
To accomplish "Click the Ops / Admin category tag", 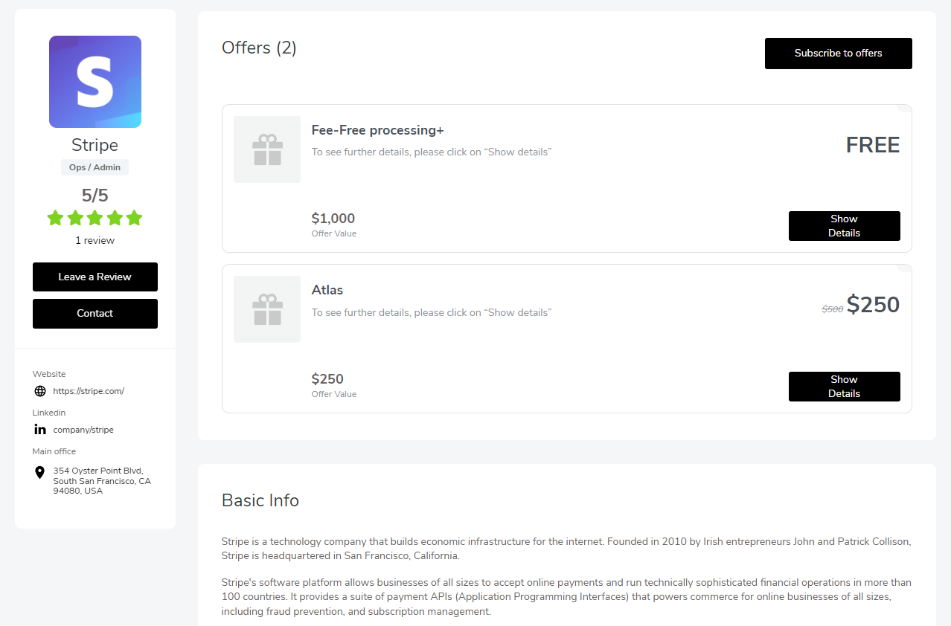I will click(x=95, y=167).
